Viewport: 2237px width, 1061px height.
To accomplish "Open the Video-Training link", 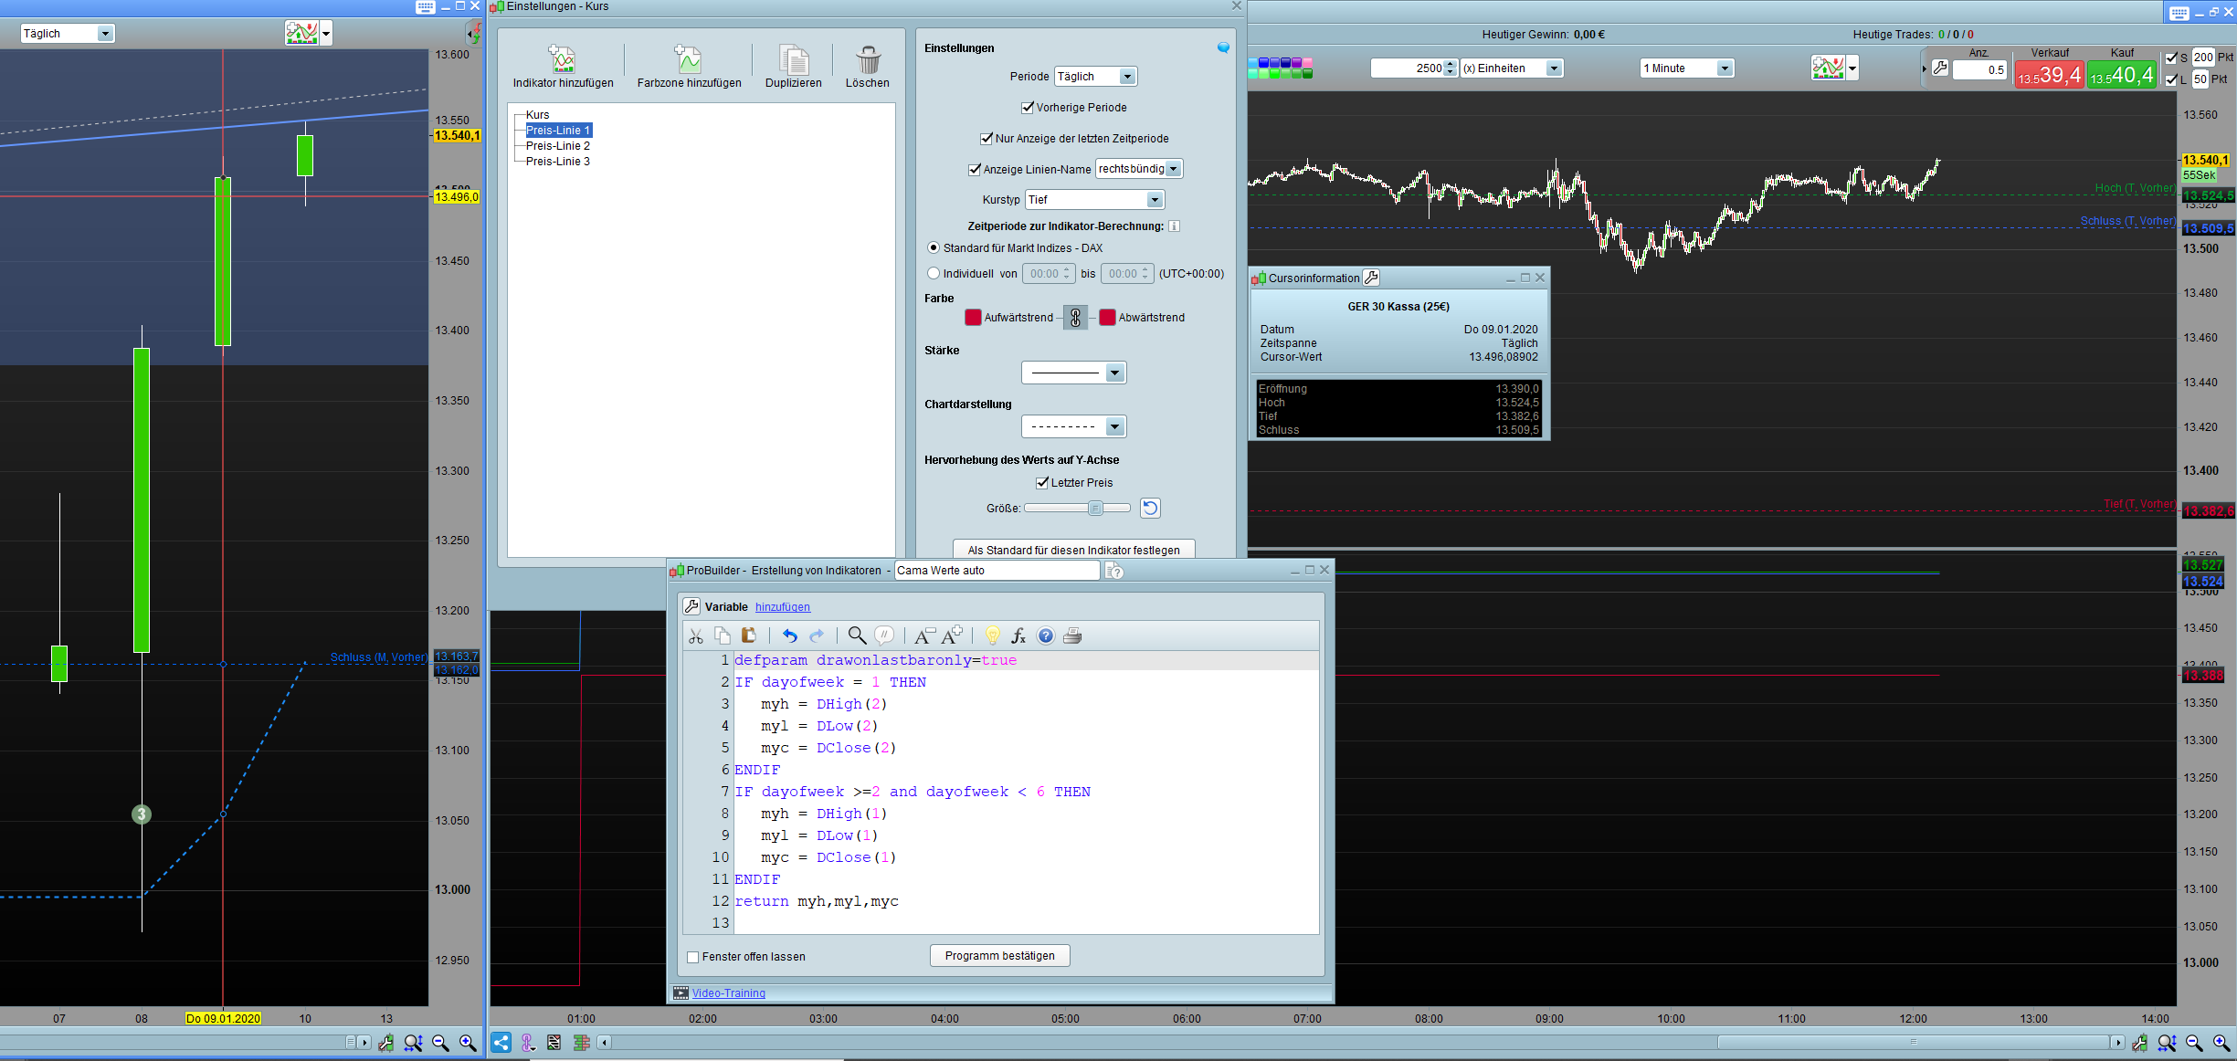I will pos(728,993).
